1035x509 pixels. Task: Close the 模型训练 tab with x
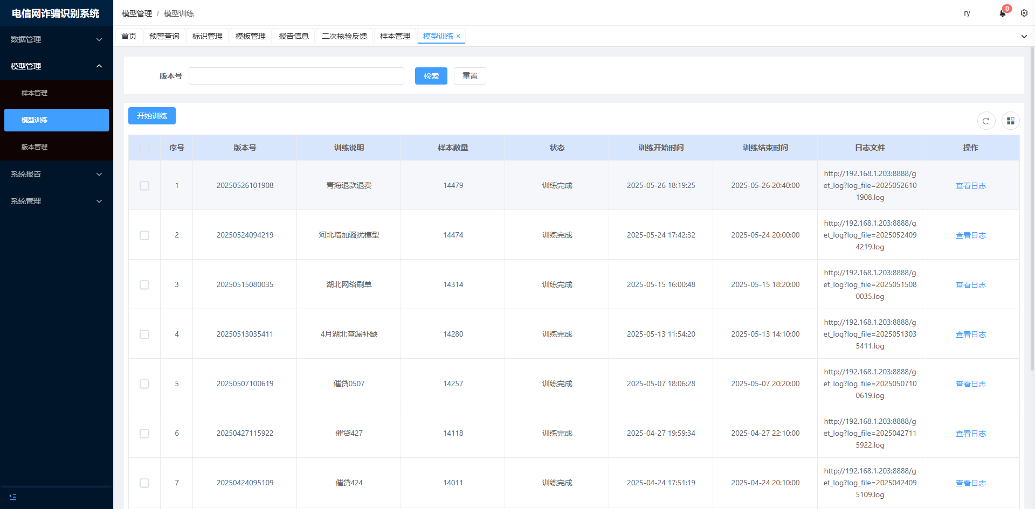(x=458, y=36)
